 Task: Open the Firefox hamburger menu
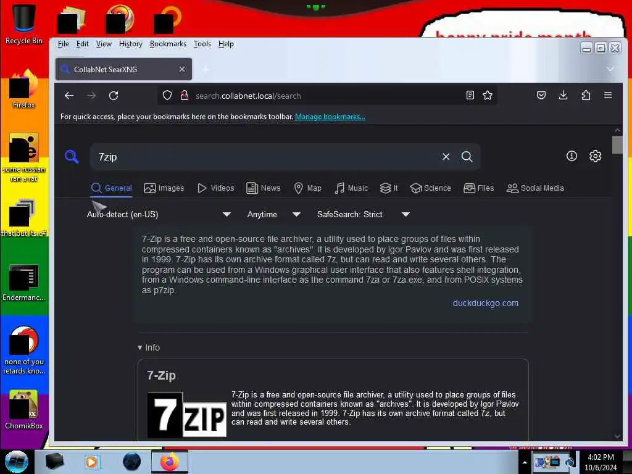608,95
